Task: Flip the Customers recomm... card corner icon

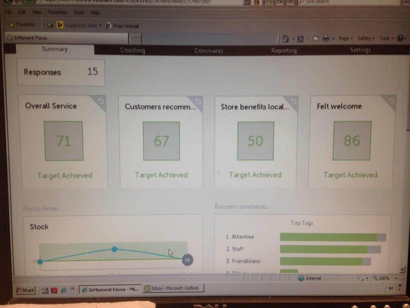Action: 198,101
